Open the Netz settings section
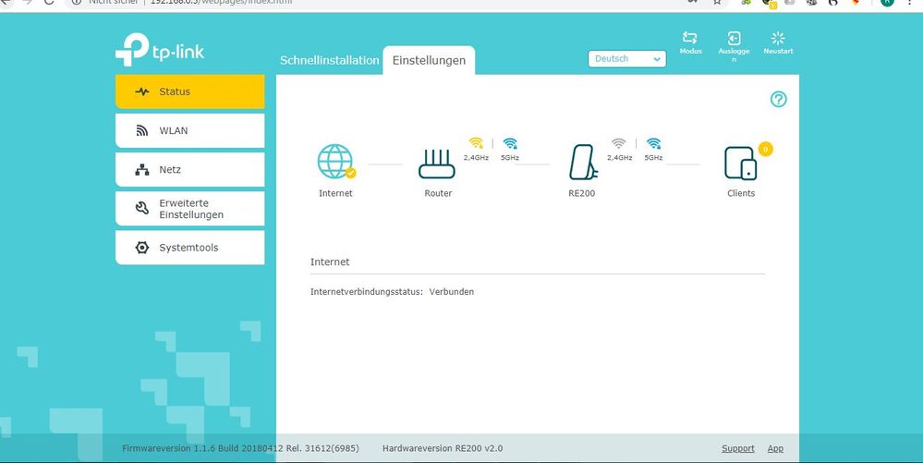 click(189, 170)
